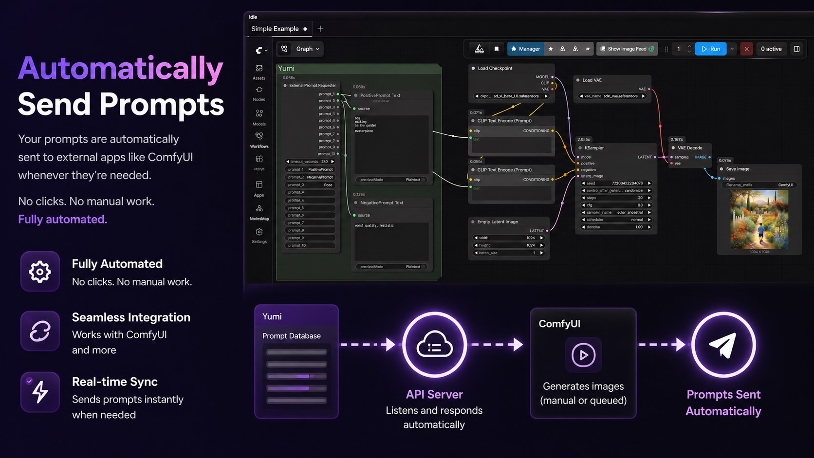Image resolution: width=814 pixels, height=458 pixels.
Task: Open control_after_generate randomize selector
Action: [616, 190]
